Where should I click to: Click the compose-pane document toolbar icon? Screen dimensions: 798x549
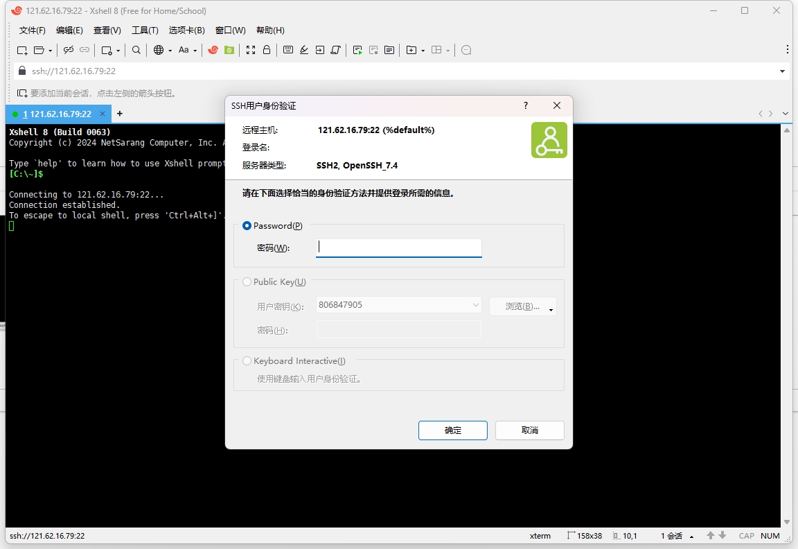[389, 50]
